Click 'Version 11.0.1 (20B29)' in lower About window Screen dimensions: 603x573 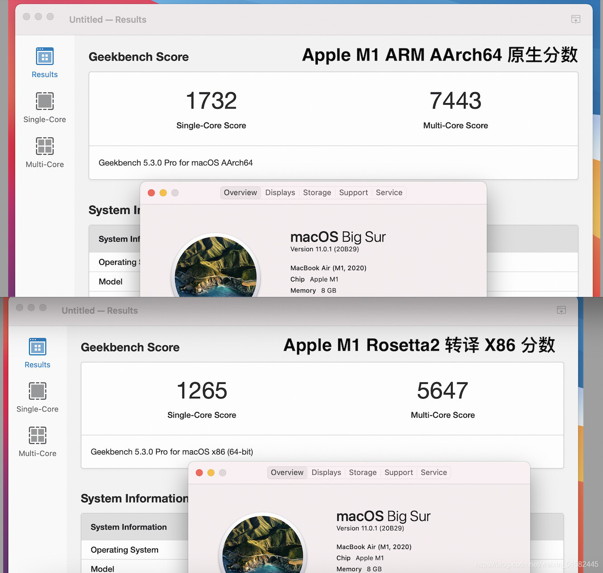tap(370, 528)
